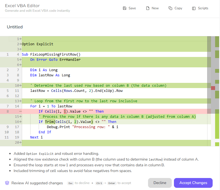Decline the AI suggested changes

pyautogui.click(x=159, y=183)
